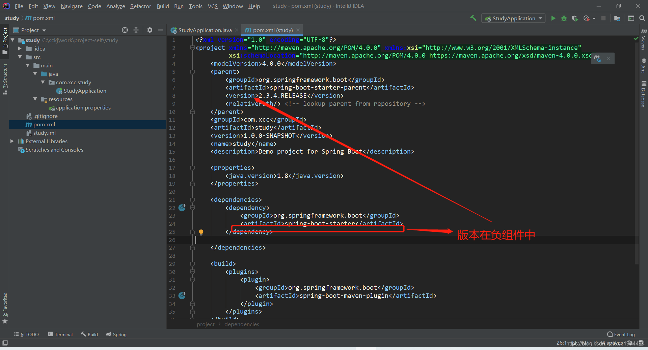Image resolution: width=648 pixels, height=350 pixels.
Task: Open the Database tool window
Action: point(643,94)
